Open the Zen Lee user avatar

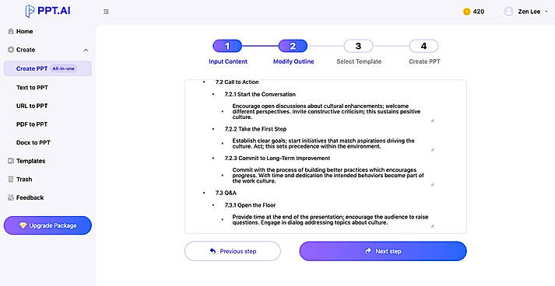[508, 12]
